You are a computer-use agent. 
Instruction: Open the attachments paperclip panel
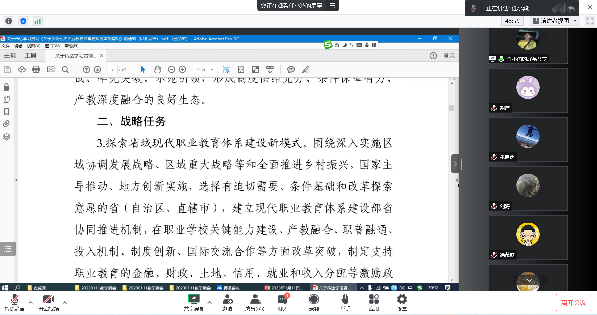point(7,124)
